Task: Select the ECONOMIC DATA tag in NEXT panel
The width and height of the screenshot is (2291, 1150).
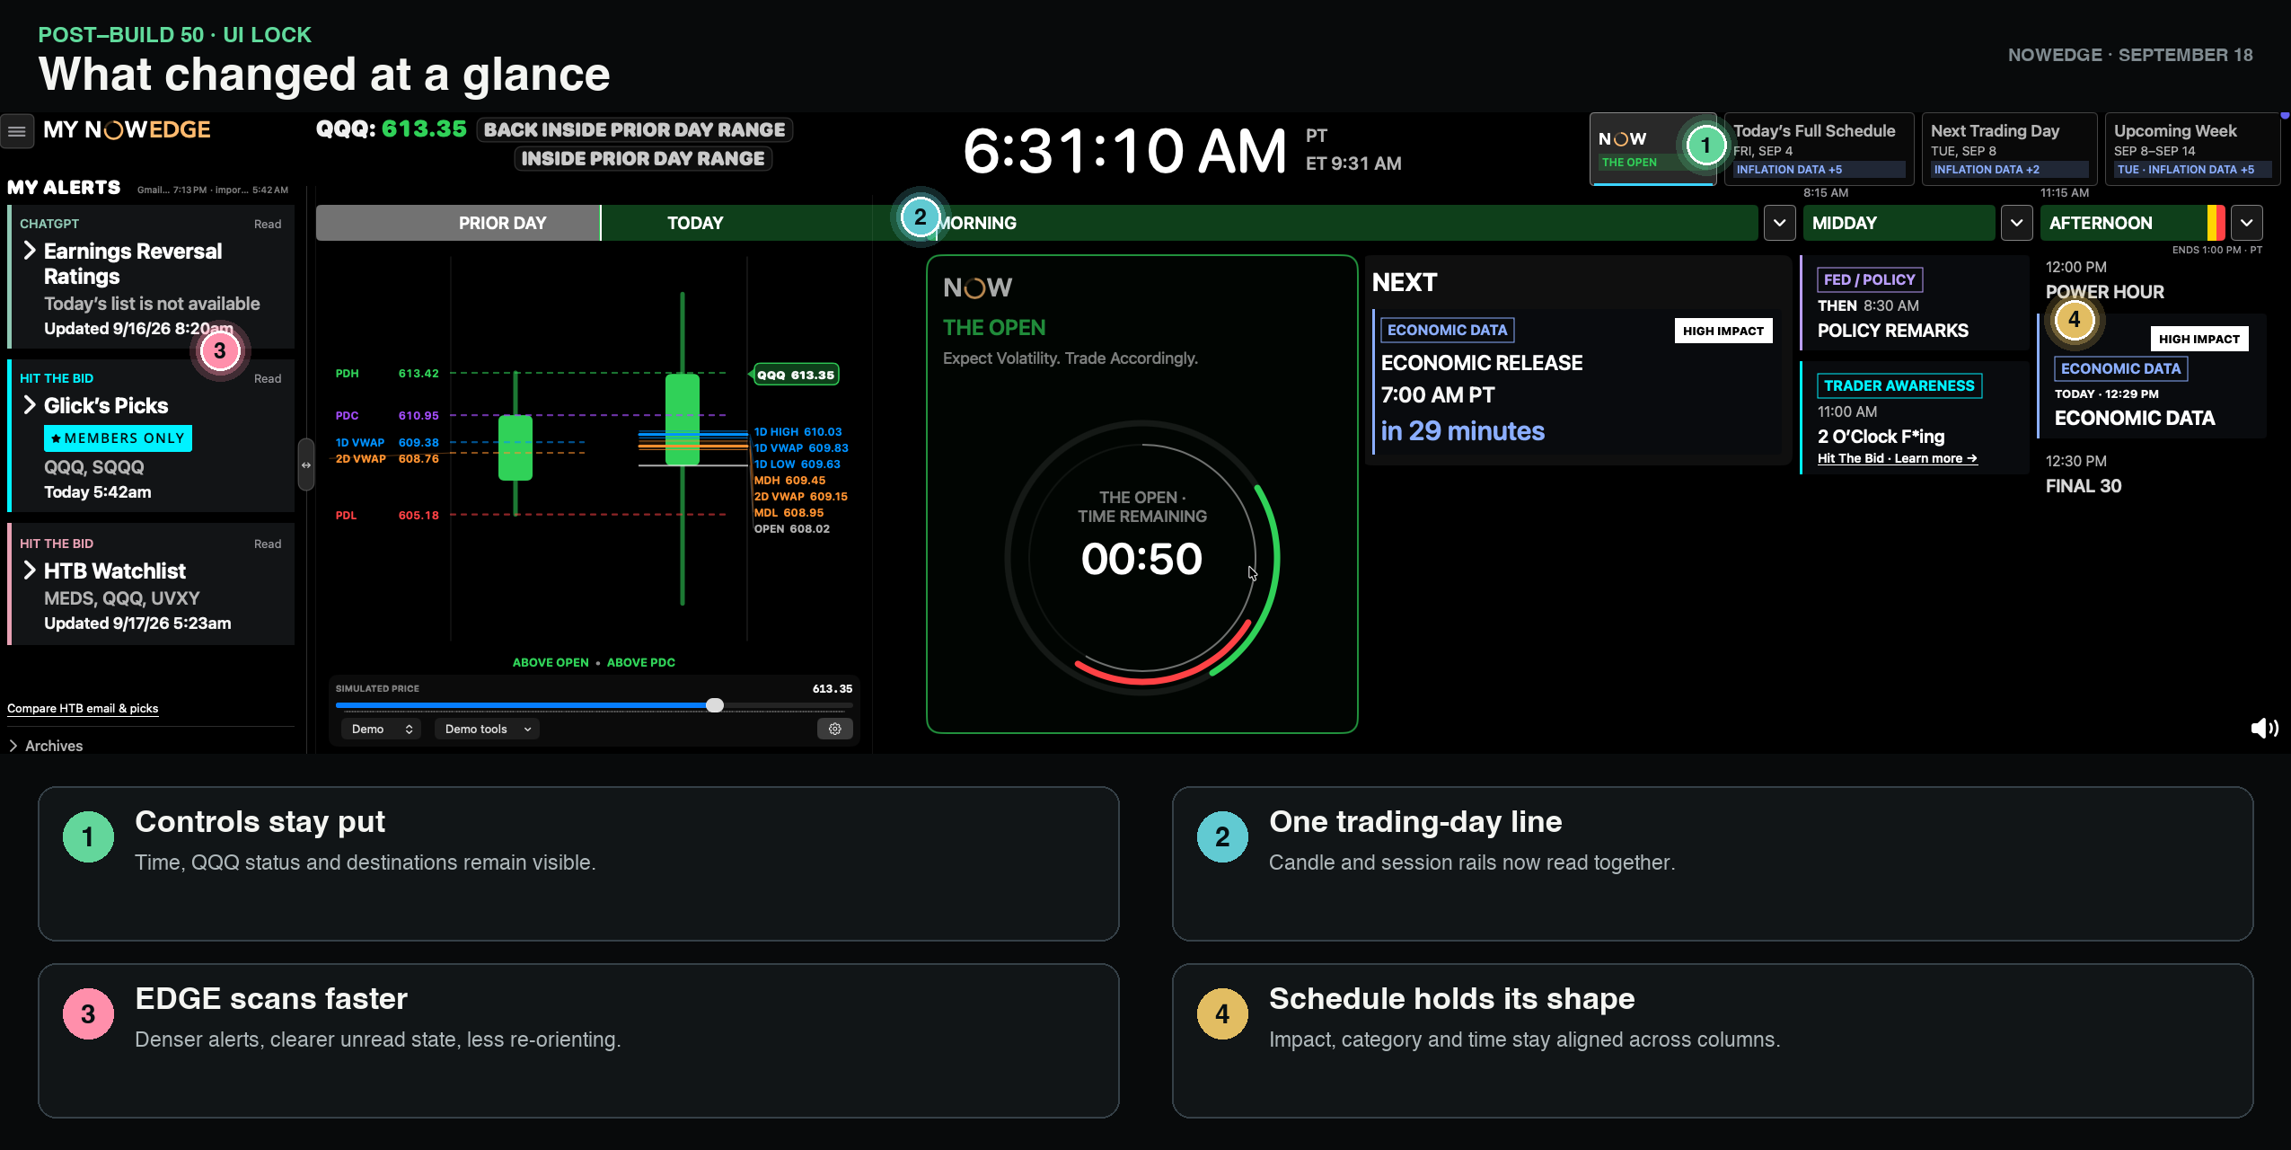Action: point(1447,330)
